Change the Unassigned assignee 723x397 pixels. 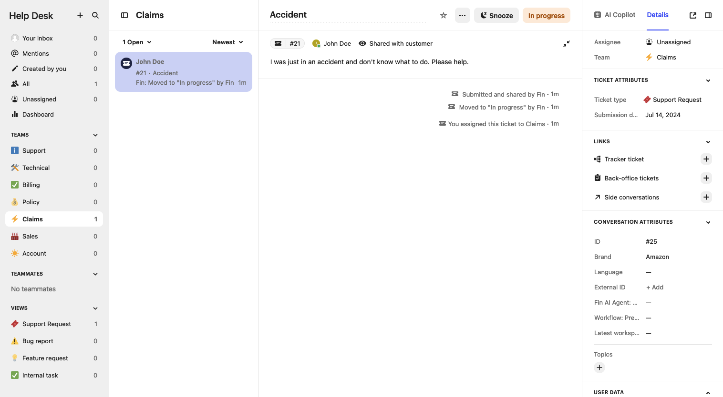(668, 42)
